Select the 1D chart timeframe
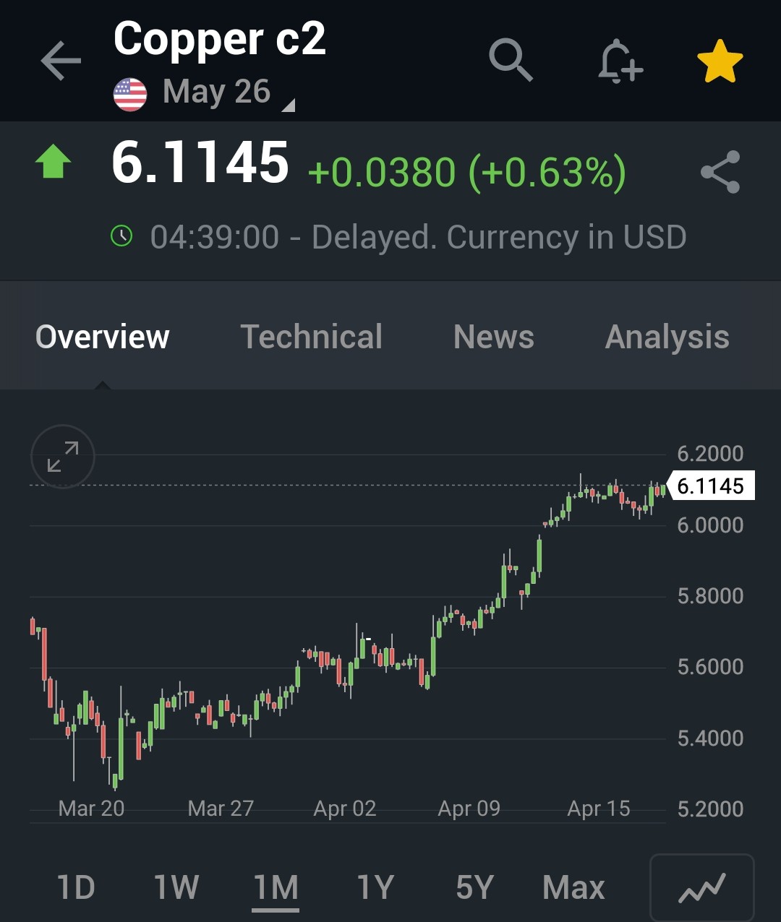The image size is (781, 922). tap(76, 887)
